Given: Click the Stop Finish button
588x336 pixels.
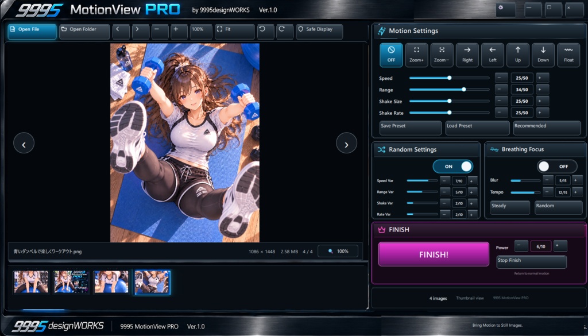Looking at the screenshot, I should tap(531, 262).
